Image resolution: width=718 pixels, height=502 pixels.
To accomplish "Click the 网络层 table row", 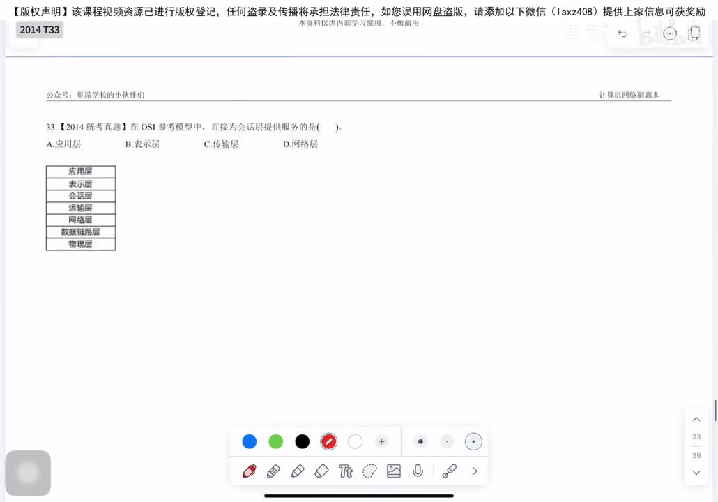I will click(81, 220).
